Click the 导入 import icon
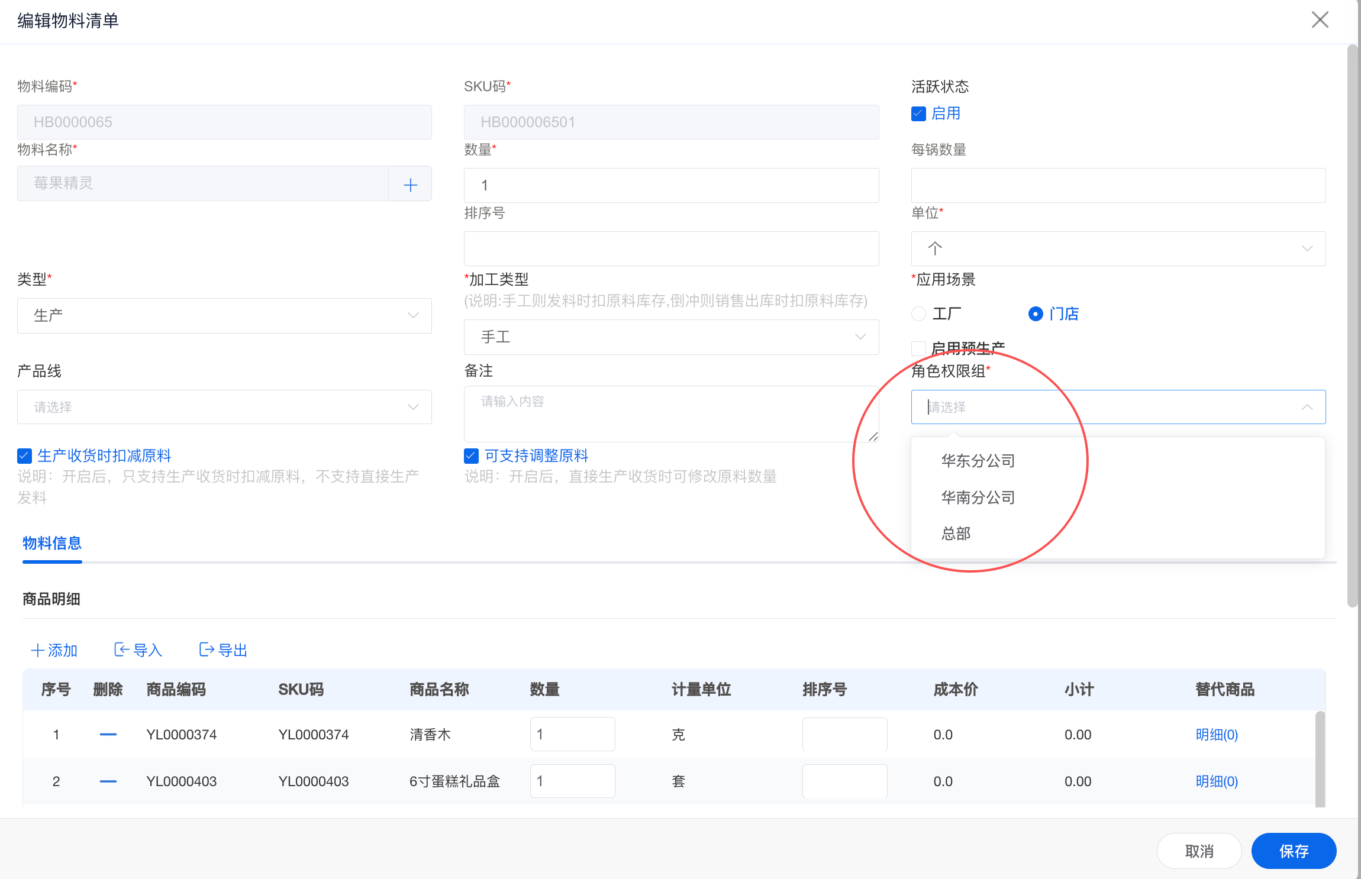 click(121, 649)
